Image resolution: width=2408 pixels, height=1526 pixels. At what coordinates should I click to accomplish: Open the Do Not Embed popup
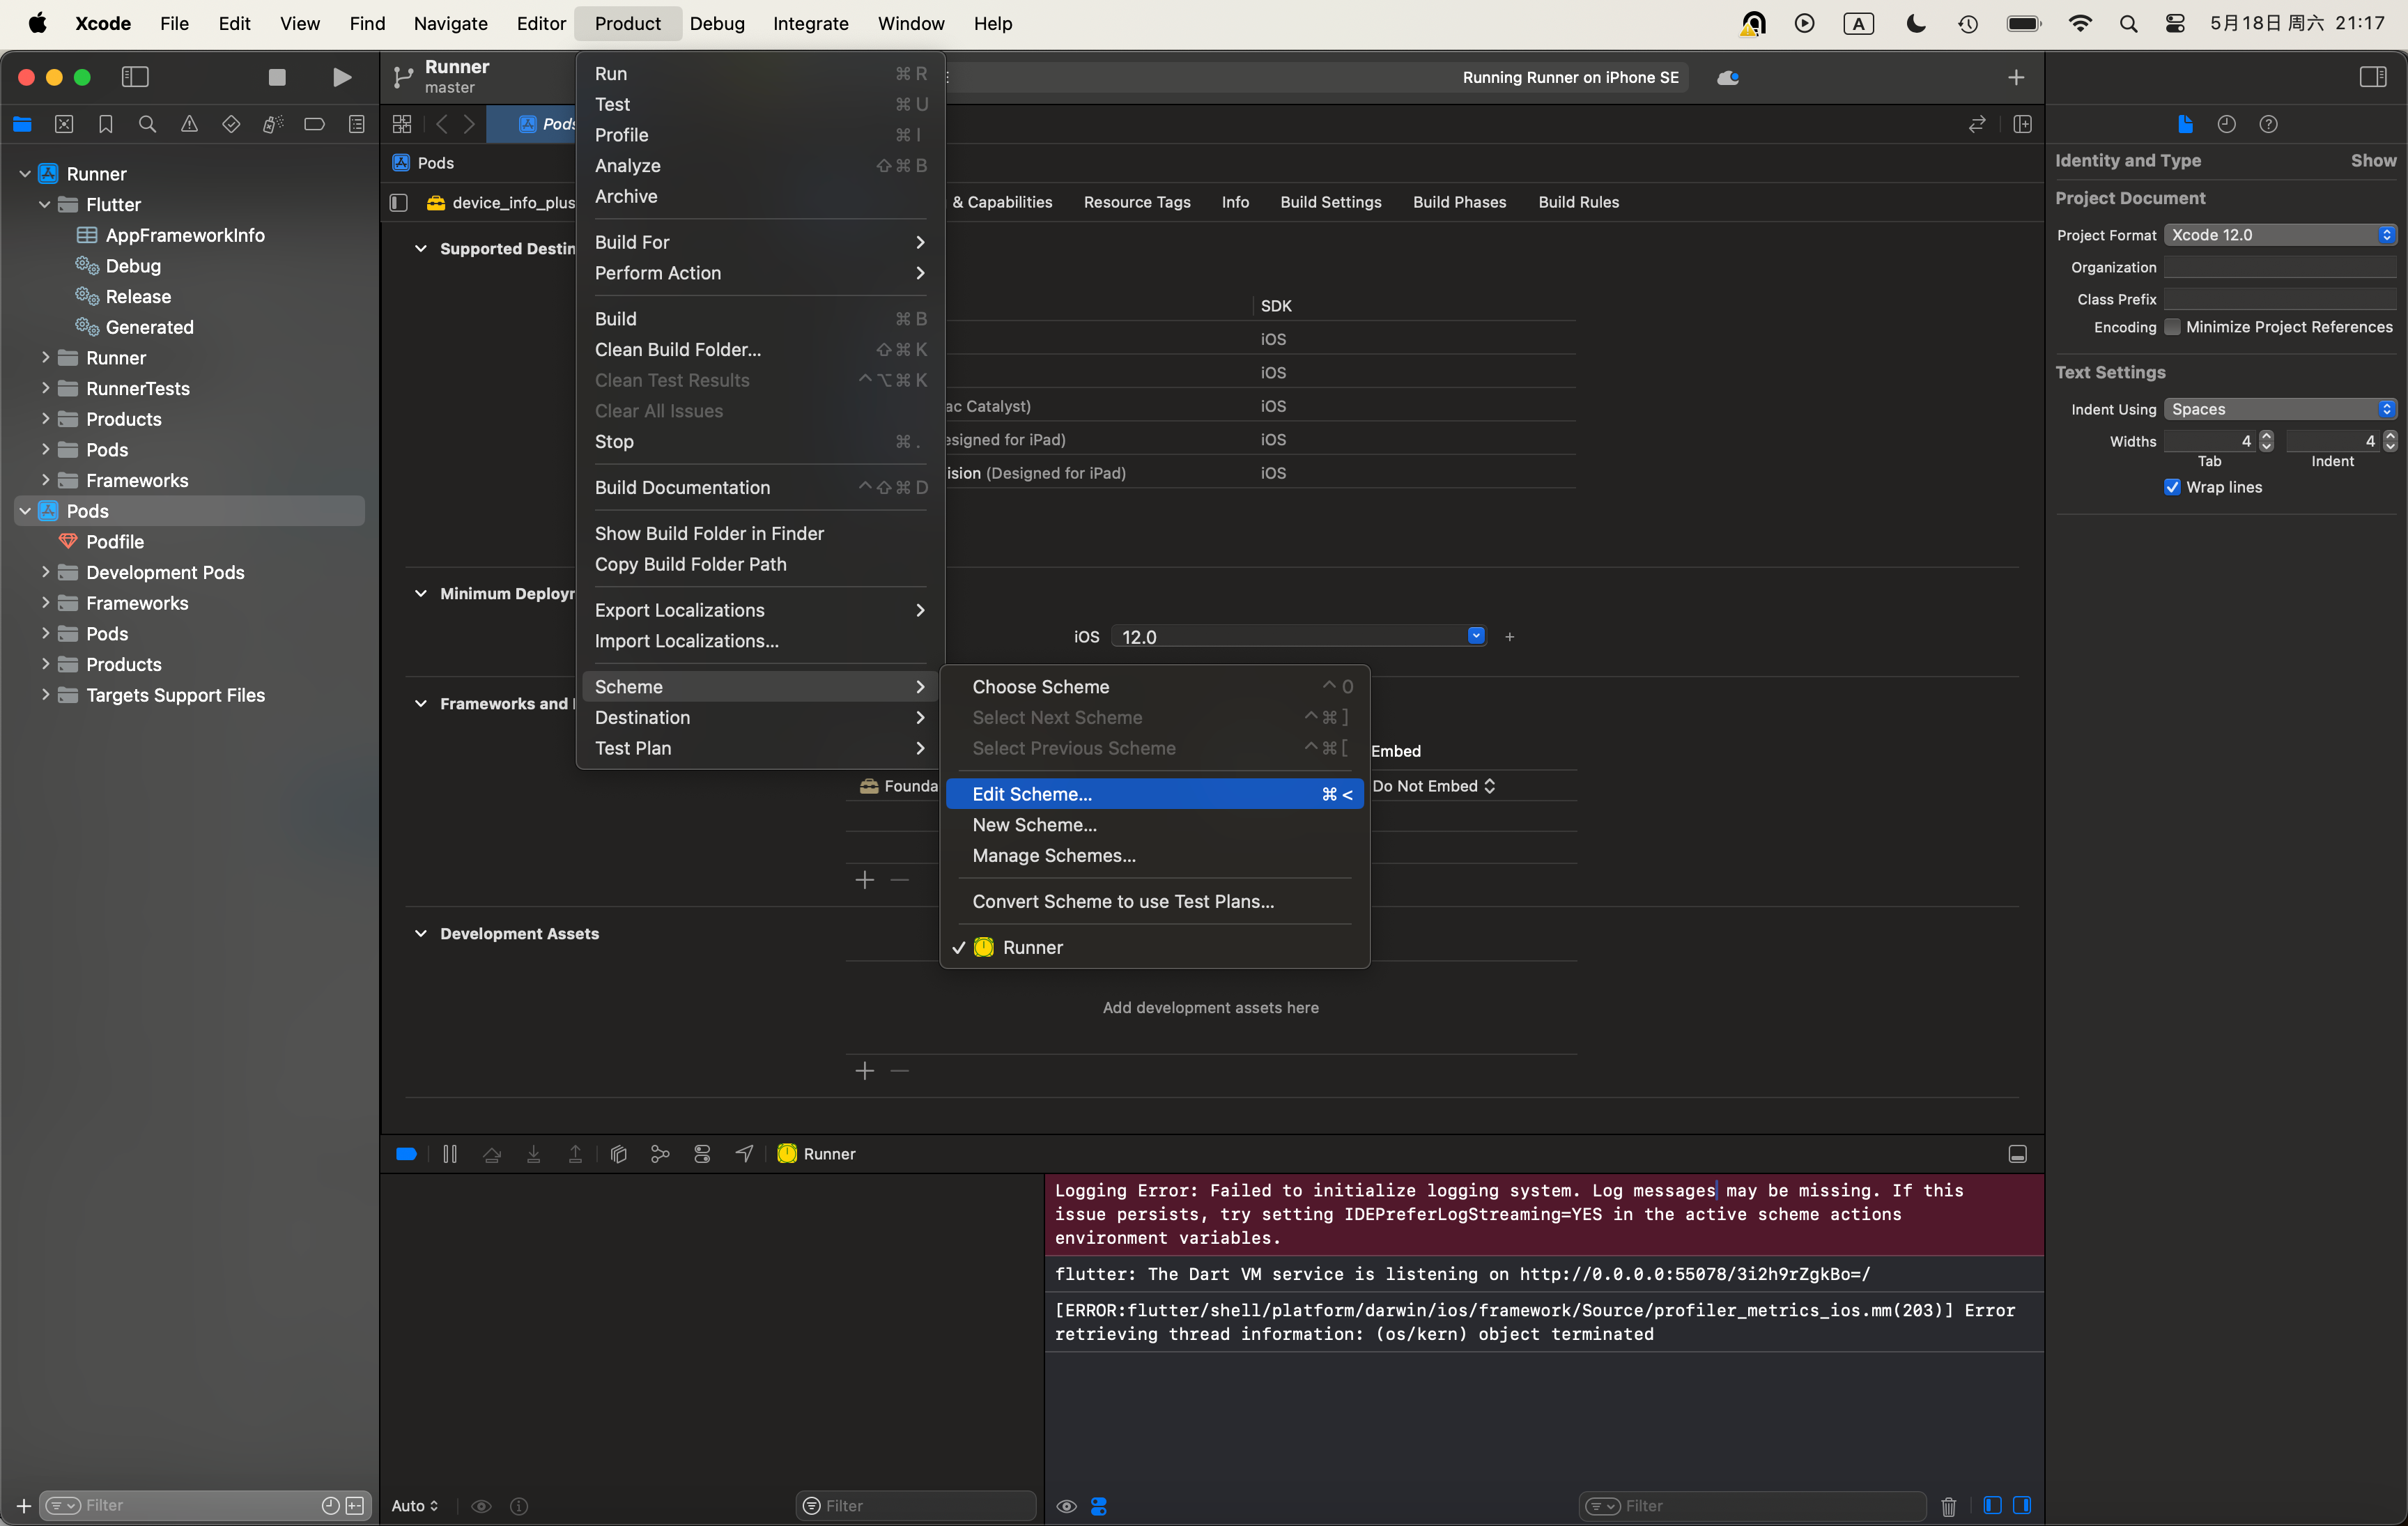click(x=1433, y=786)
